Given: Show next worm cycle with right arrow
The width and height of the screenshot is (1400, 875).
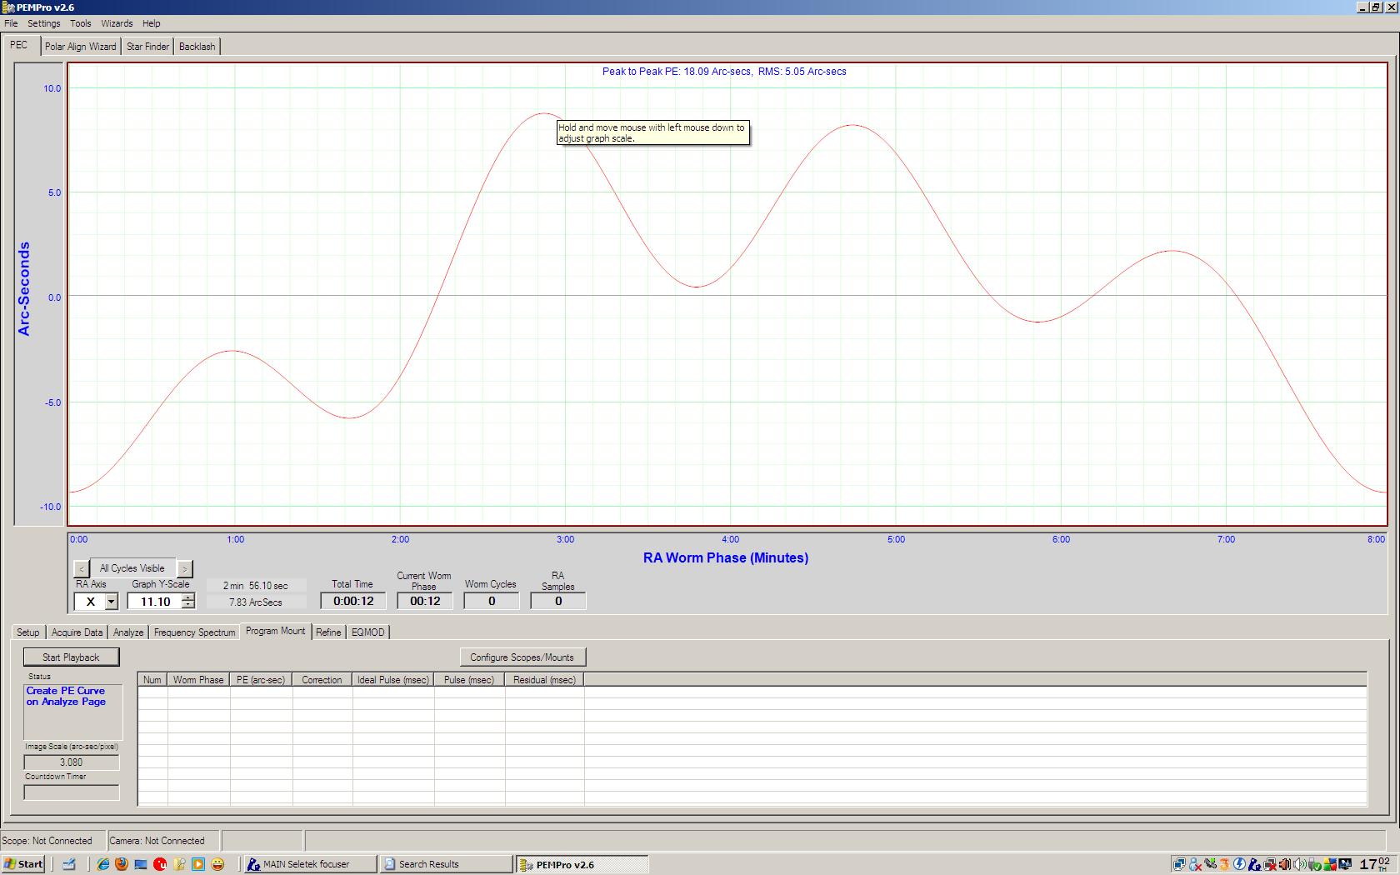Looking at the screenshot, I should (184, 568).
